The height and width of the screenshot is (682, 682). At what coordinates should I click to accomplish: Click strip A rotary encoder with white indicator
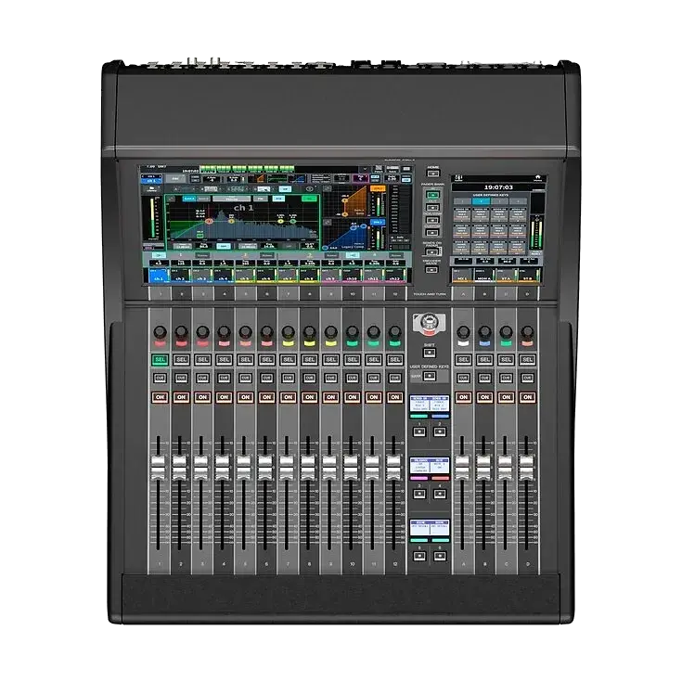[x=463, y=332]
